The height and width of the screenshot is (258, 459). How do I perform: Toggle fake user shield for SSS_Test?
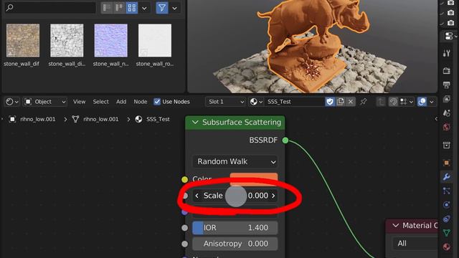330,102
